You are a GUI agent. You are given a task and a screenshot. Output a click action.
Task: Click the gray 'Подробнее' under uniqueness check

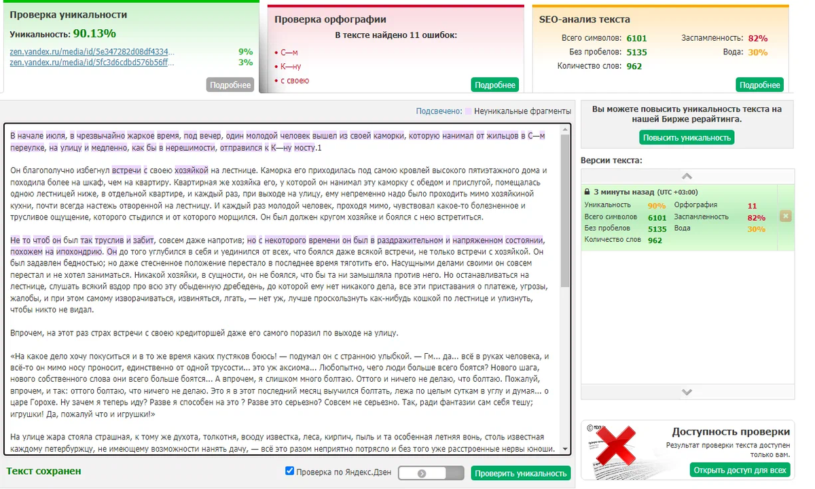tap(230, 85)
